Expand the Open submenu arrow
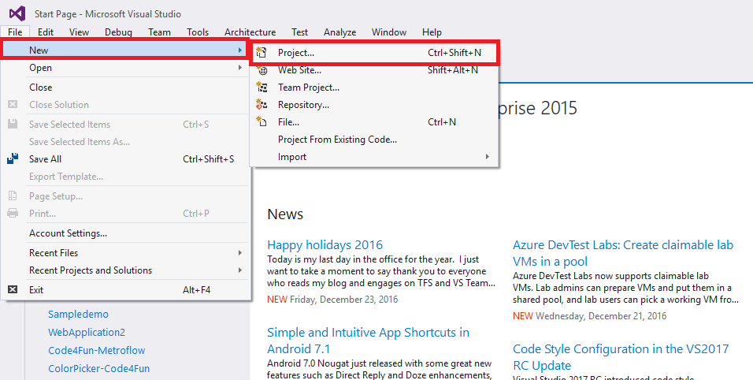753x380 pixels. pyautogui.click(x=239, y=68)
